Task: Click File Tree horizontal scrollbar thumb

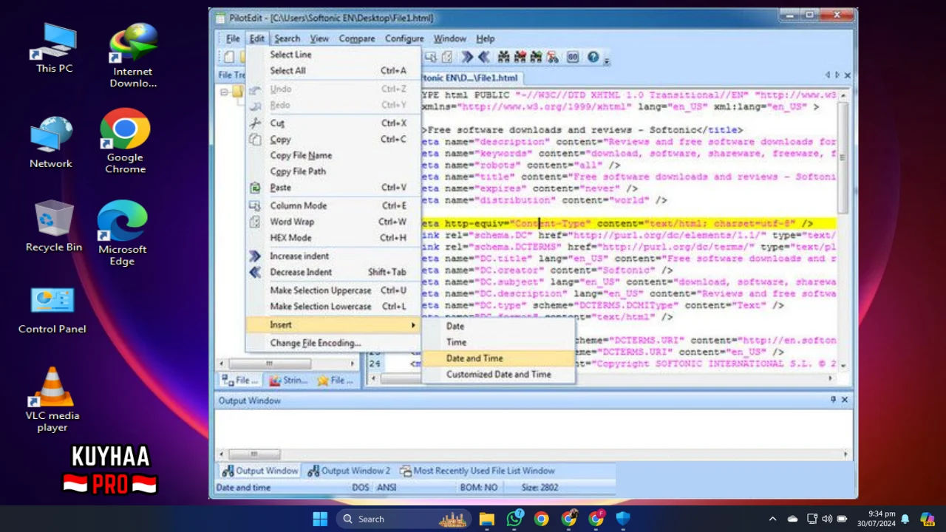Action: click(x=269, y=364)
